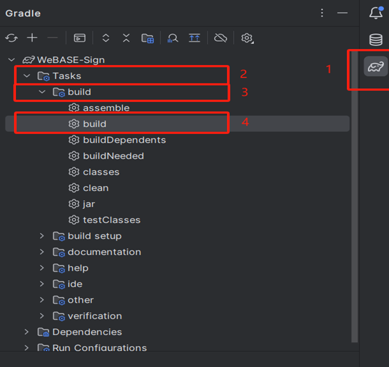Click the elephant icon beside WeBASE-Sign
Screen dimensions: 389x367
pyautogui.click(x=29, y=60)
